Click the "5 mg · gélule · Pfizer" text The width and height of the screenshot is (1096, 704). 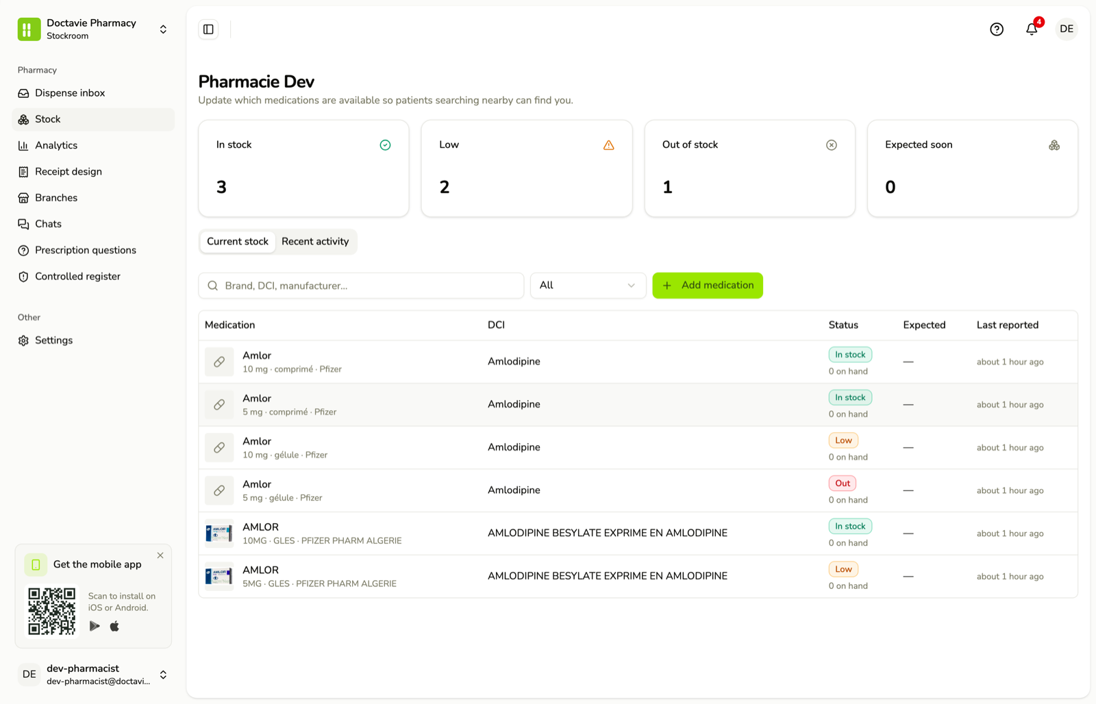pyautogui.click(x=282, y=498)
